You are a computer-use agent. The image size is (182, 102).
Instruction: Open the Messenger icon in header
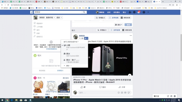[134, 12]
